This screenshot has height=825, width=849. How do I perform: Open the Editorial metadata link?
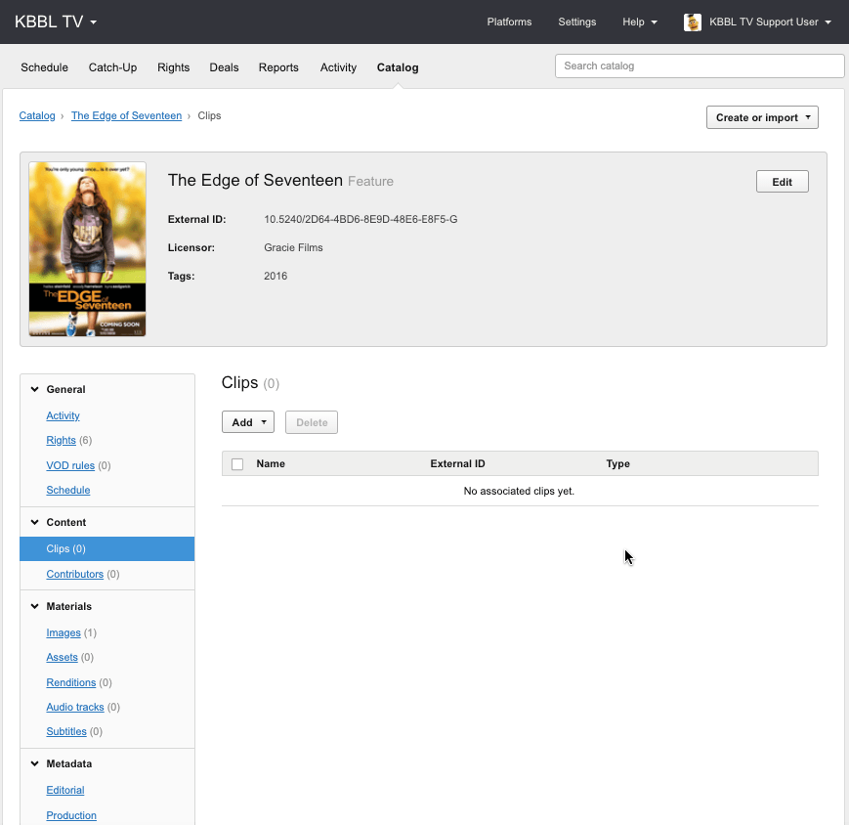point(65,791)
